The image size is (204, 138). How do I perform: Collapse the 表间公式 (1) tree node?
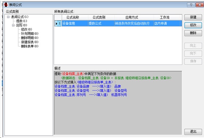tap(8, 17)
